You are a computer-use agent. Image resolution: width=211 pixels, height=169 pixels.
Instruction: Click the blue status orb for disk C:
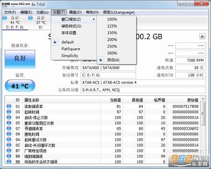pyautogui.click(x=5, y=18)
